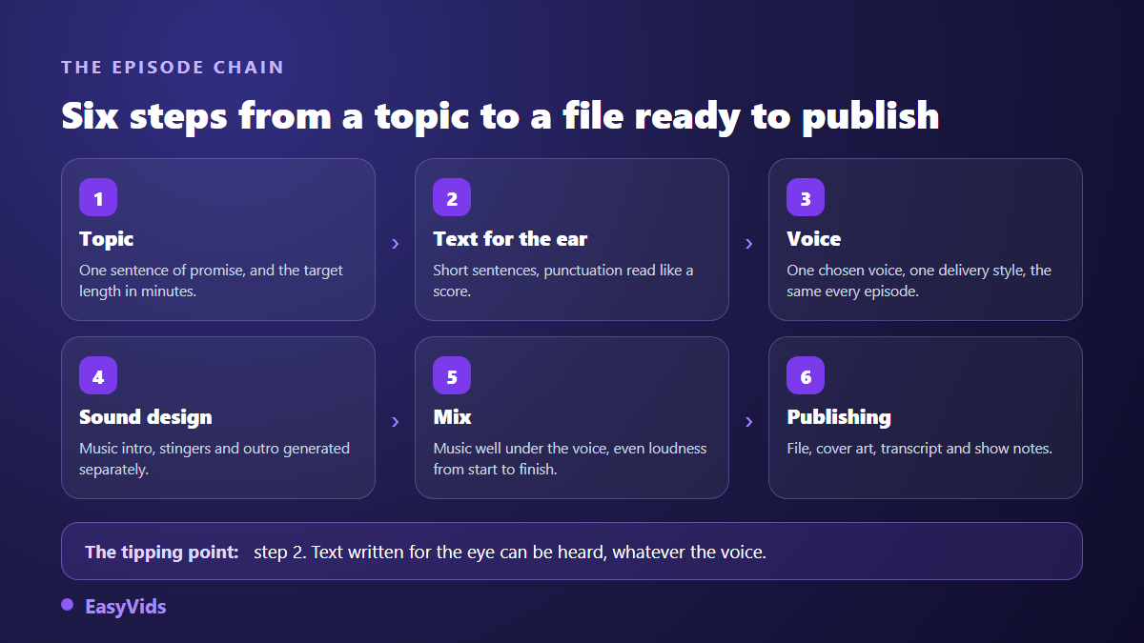
Task: Click the 'Voice' card heading
Action: coord(814,239)
